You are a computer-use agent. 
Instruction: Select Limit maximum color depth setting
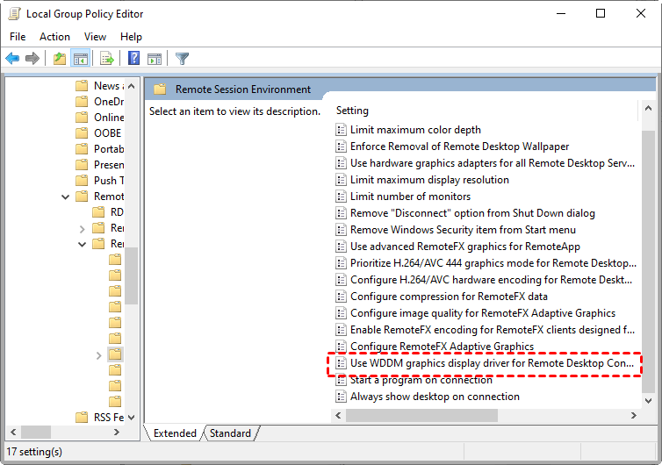(415, 130)
